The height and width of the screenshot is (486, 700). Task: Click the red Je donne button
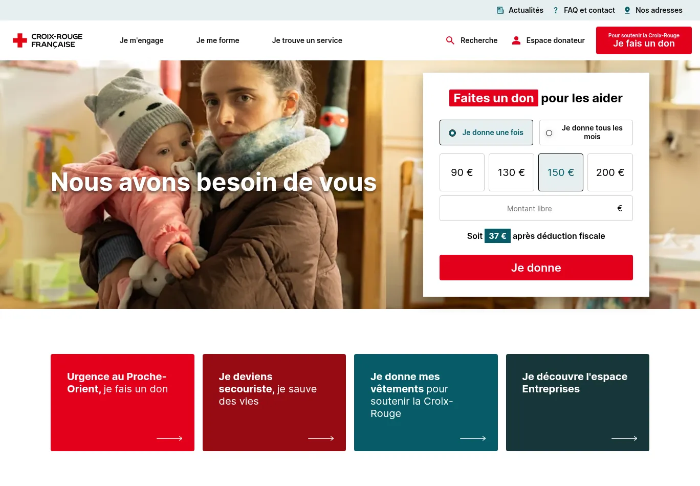pos(536,268)
